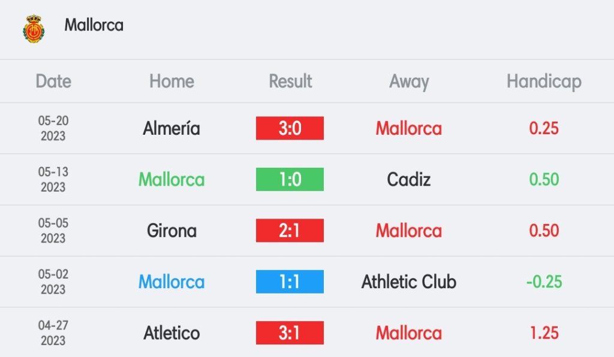Click the 05-13 2023 match date
Image resolution: width=614 pixels, height=357 pixels.
tap(53, 180)
